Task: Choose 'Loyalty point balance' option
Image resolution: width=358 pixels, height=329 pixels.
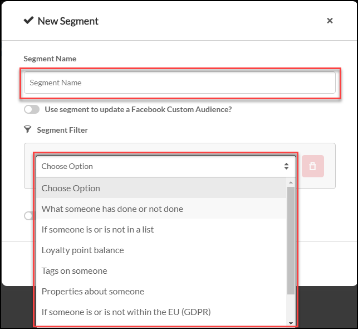Action: (x=161, y=250)
